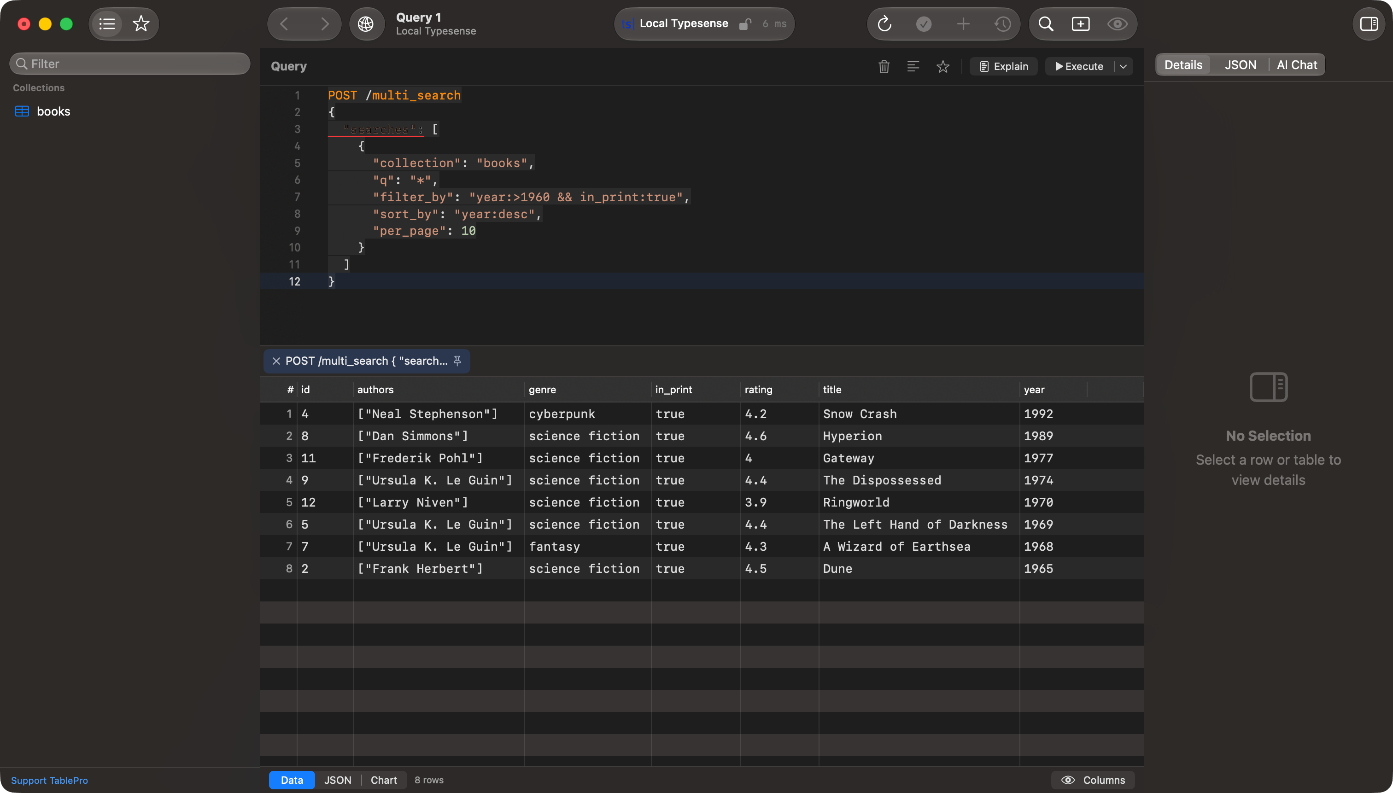Expand the Execute options dropdown arrow
1393x793 pixels.
[x=1124, y=66]
